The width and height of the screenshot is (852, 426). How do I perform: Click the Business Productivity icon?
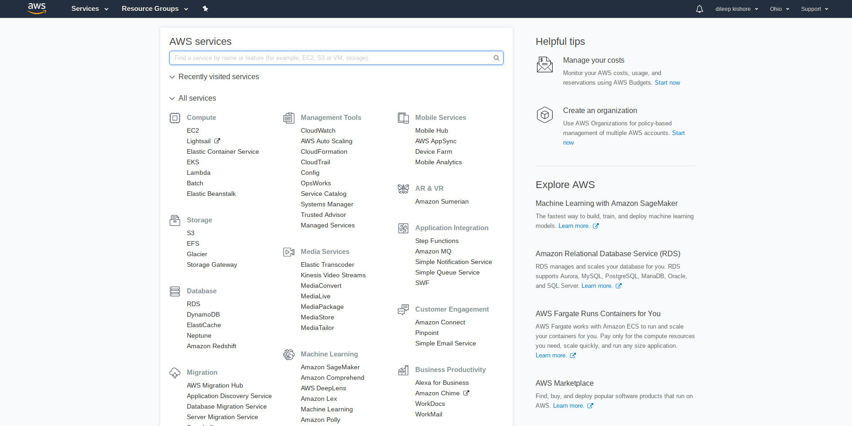(x=403, y=370)
